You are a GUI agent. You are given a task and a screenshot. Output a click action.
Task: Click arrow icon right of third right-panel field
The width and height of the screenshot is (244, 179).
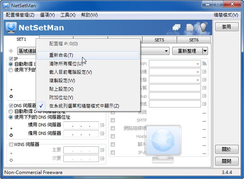204,80
